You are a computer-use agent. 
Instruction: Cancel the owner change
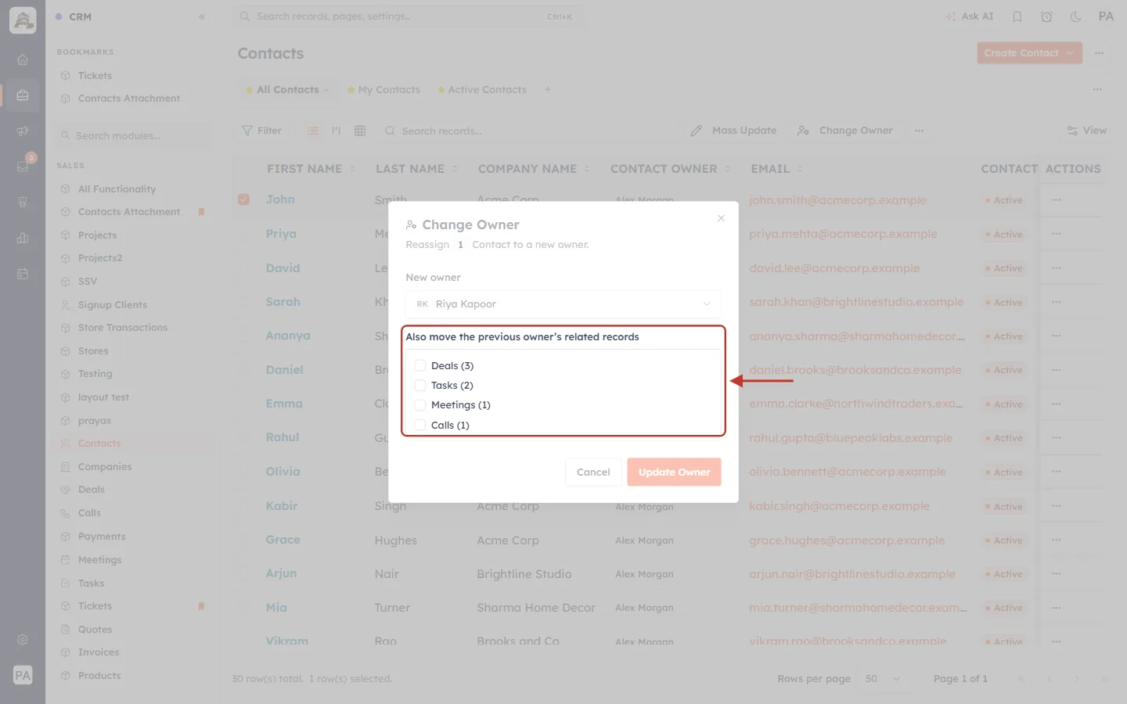(x=593, y=472)
